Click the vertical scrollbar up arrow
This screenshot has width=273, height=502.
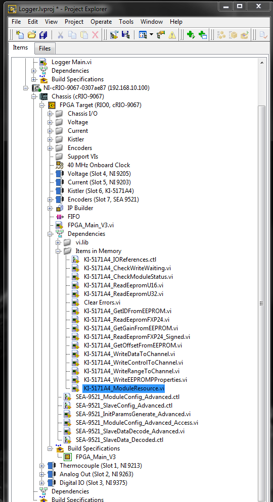(x=262, y=63)
